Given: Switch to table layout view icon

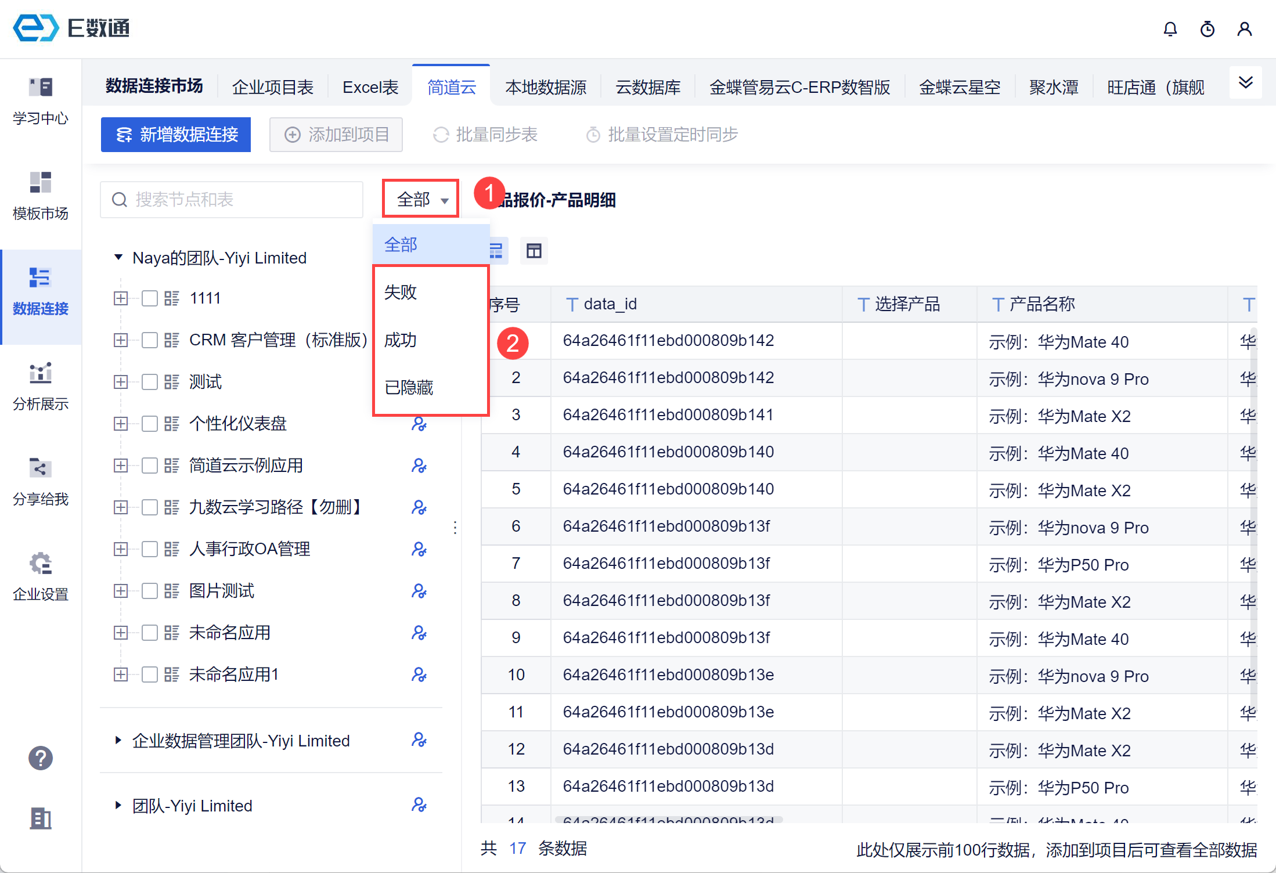Looking at the screenshot, I should (534, 251).
